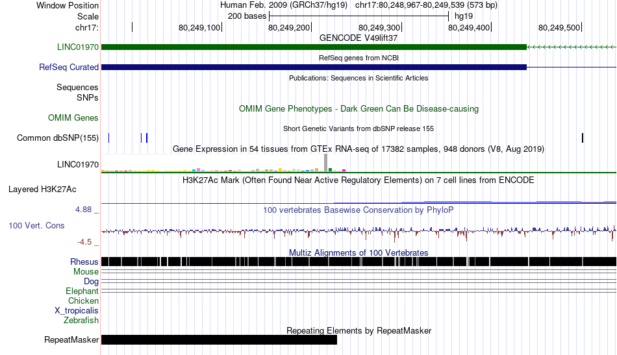Click the Elephant alignment row label
This screenshot has height=355, width=617.
coord(82,291)
